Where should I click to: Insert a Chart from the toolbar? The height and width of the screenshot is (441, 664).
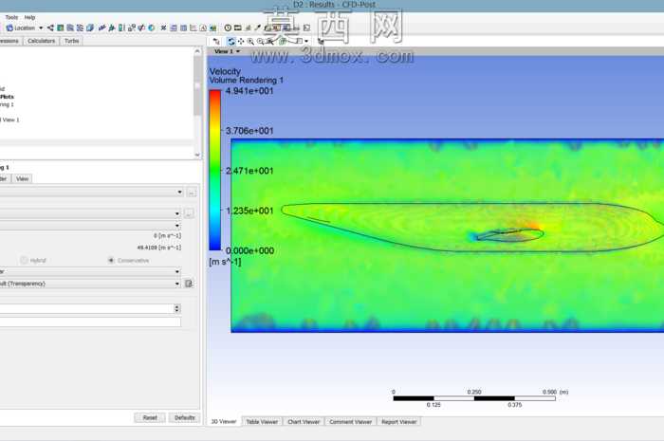coord(194,28)
